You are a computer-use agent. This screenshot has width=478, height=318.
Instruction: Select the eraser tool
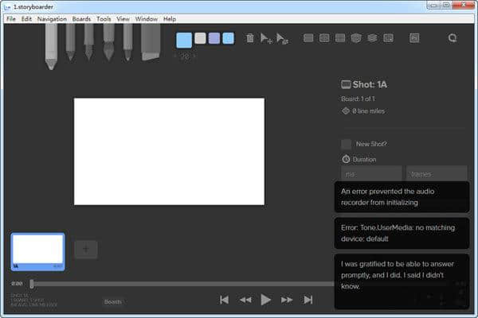(150, 41)
